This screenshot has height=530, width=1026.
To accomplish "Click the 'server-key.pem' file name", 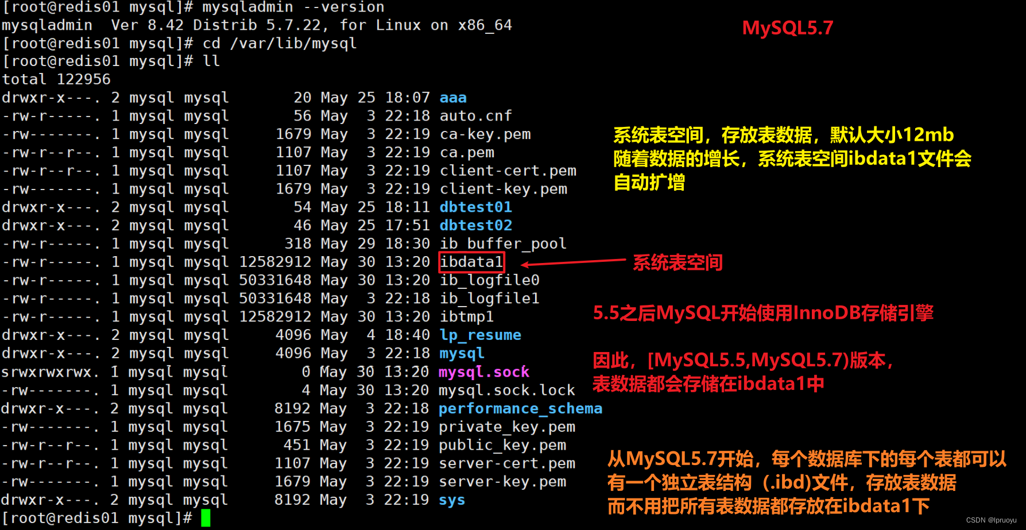I will click(x=502, y=482).
